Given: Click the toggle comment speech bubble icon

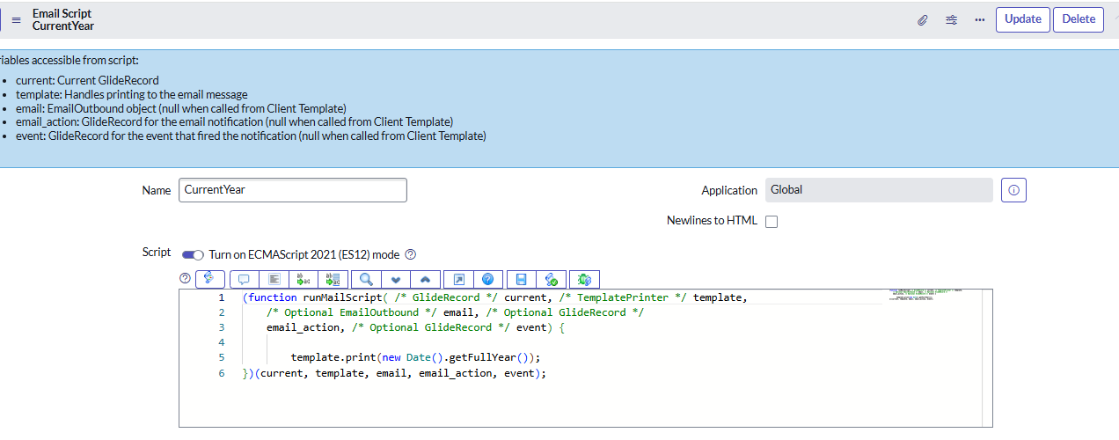Looking at the screenshot, I should coord(245,279).
